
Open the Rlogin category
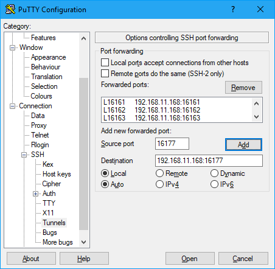click(40, 145)
